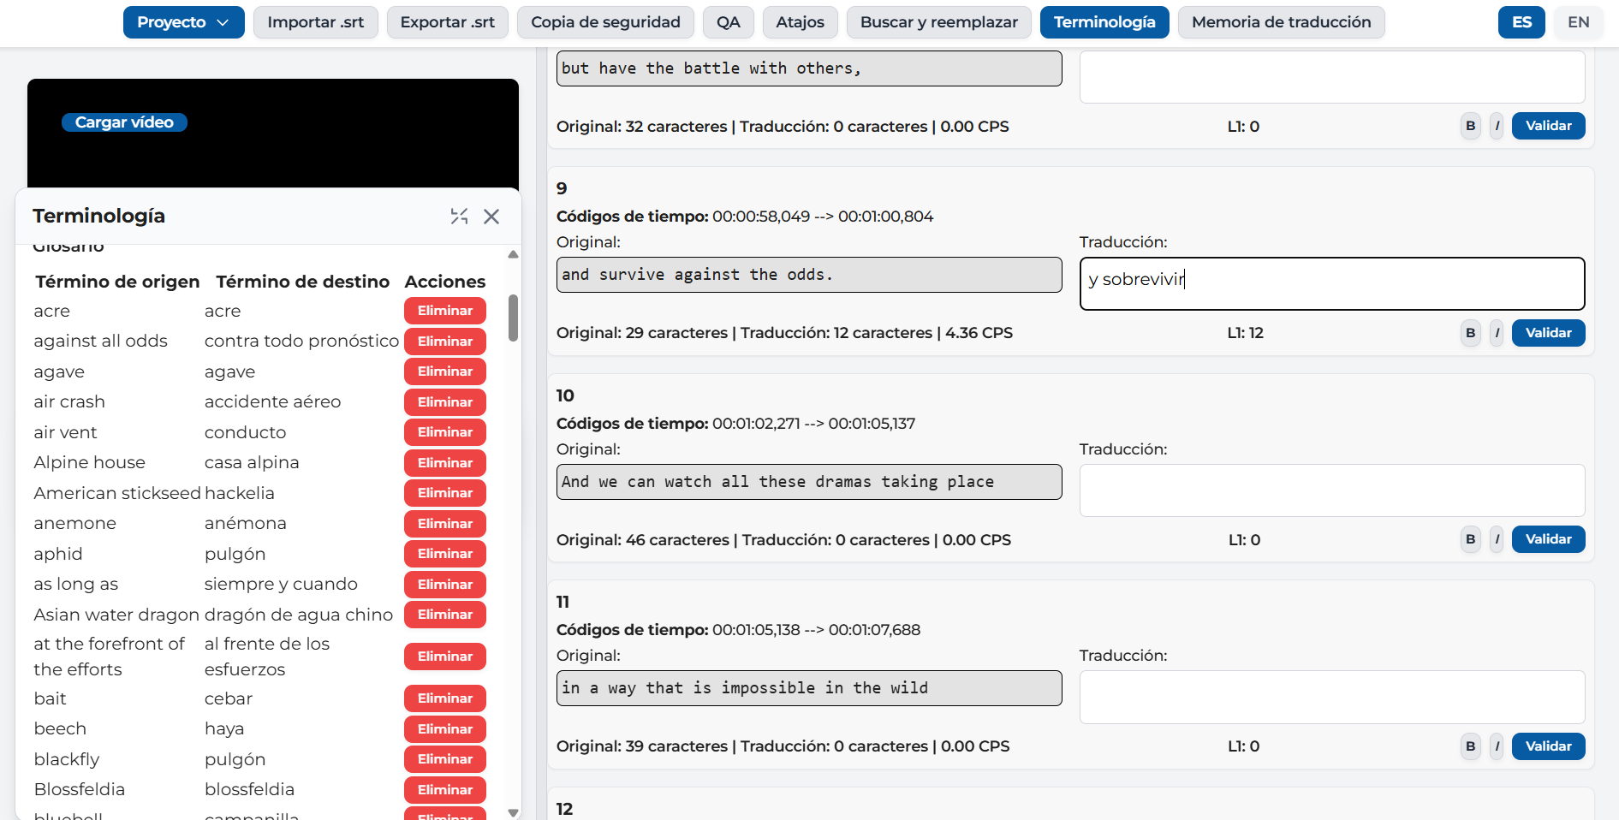
Task: Click 'accidente aéreo' target term
Action: pyautogui.click(x=272, y=402)
